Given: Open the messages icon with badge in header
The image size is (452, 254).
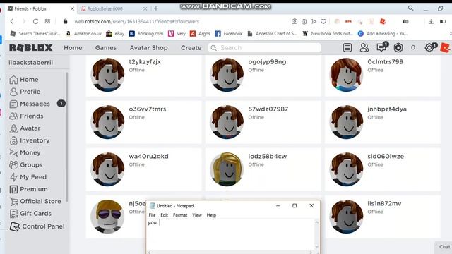Looking at the screenshot, I should coord(382,47).
